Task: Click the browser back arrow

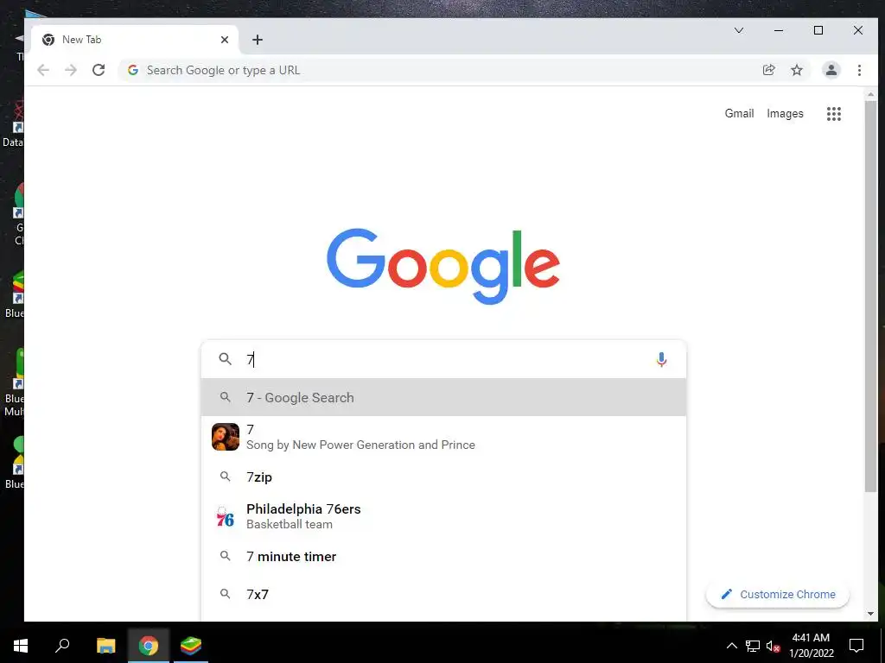Action: [x=43, y=70]
